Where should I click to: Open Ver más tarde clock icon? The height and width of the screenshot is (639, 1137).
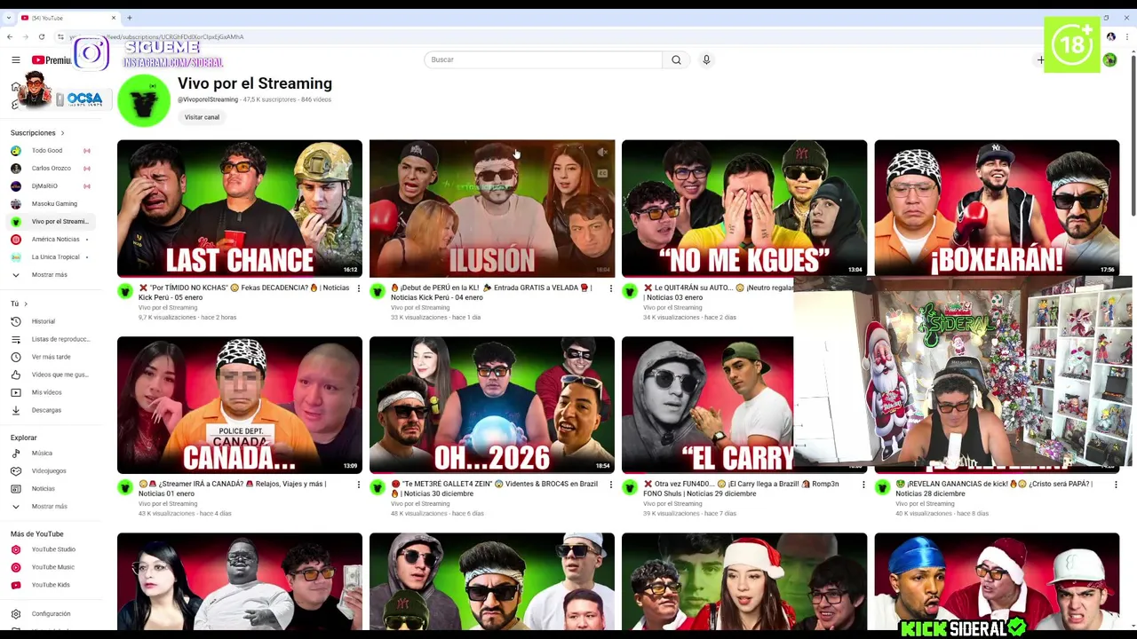[15, 357]
